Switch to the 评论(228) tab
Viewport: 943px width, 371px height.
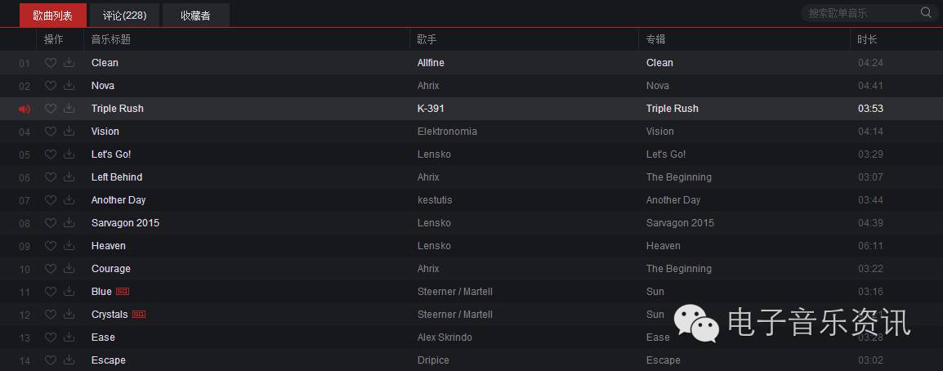pos(124,16)
